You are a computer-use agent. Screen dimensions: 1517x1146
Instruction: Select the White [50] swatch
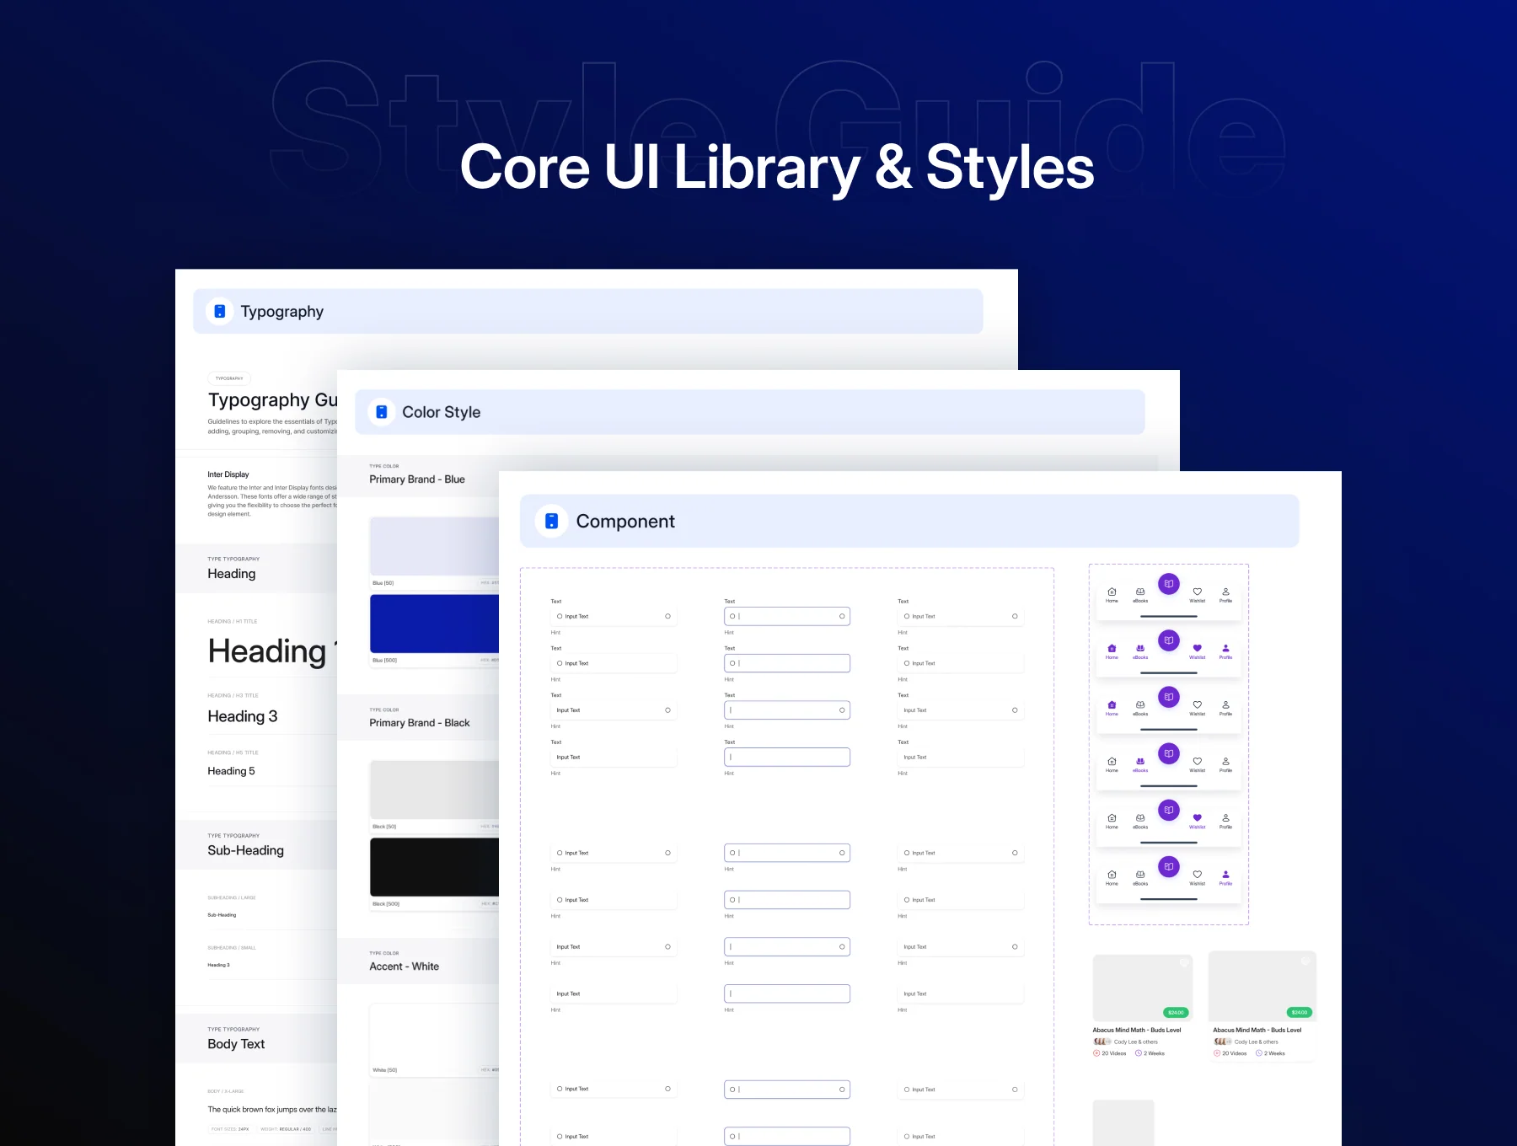click(x=434, y=1034)
